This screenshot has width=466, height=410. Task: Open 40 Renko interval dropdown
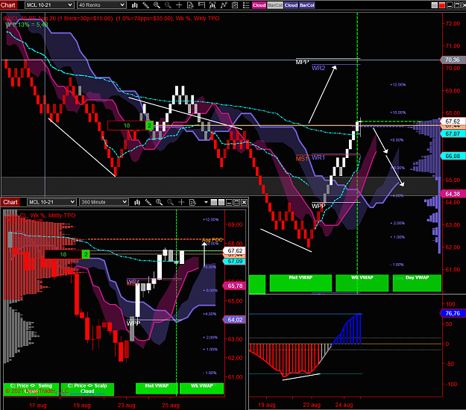tap(101, 5)
